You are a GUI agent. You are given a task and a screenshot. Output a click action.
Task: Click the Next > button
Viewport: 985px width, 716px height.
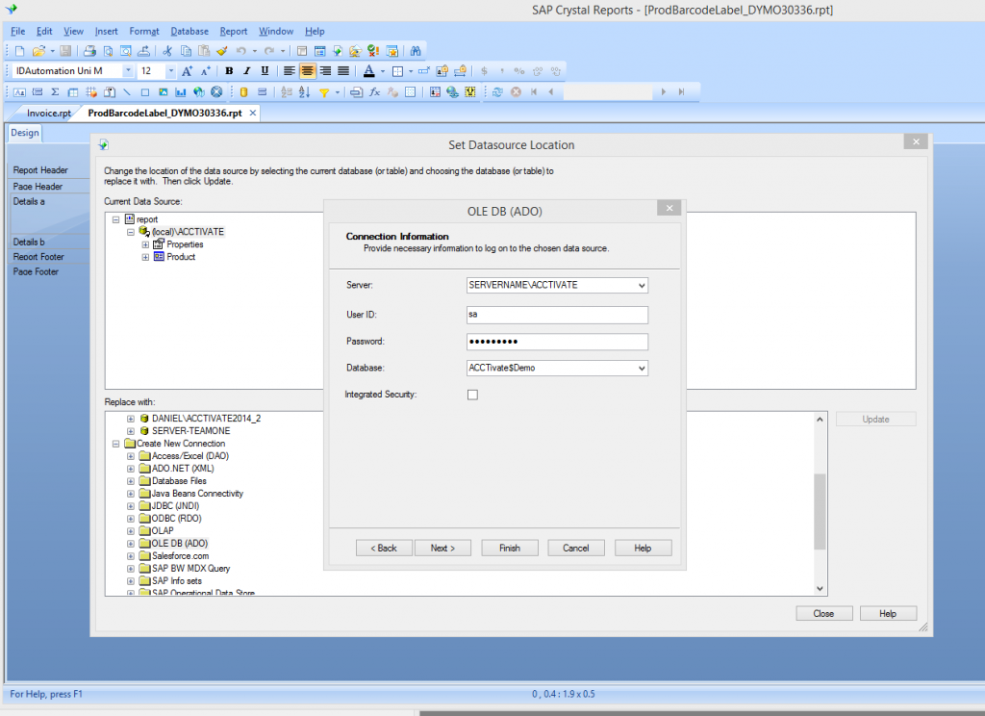pos(442,549)
